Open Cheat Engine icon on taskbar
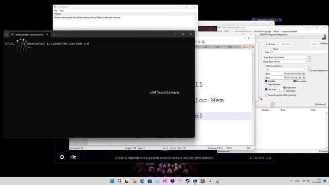This screenshot has width=329, height=185. coord(210,181)
